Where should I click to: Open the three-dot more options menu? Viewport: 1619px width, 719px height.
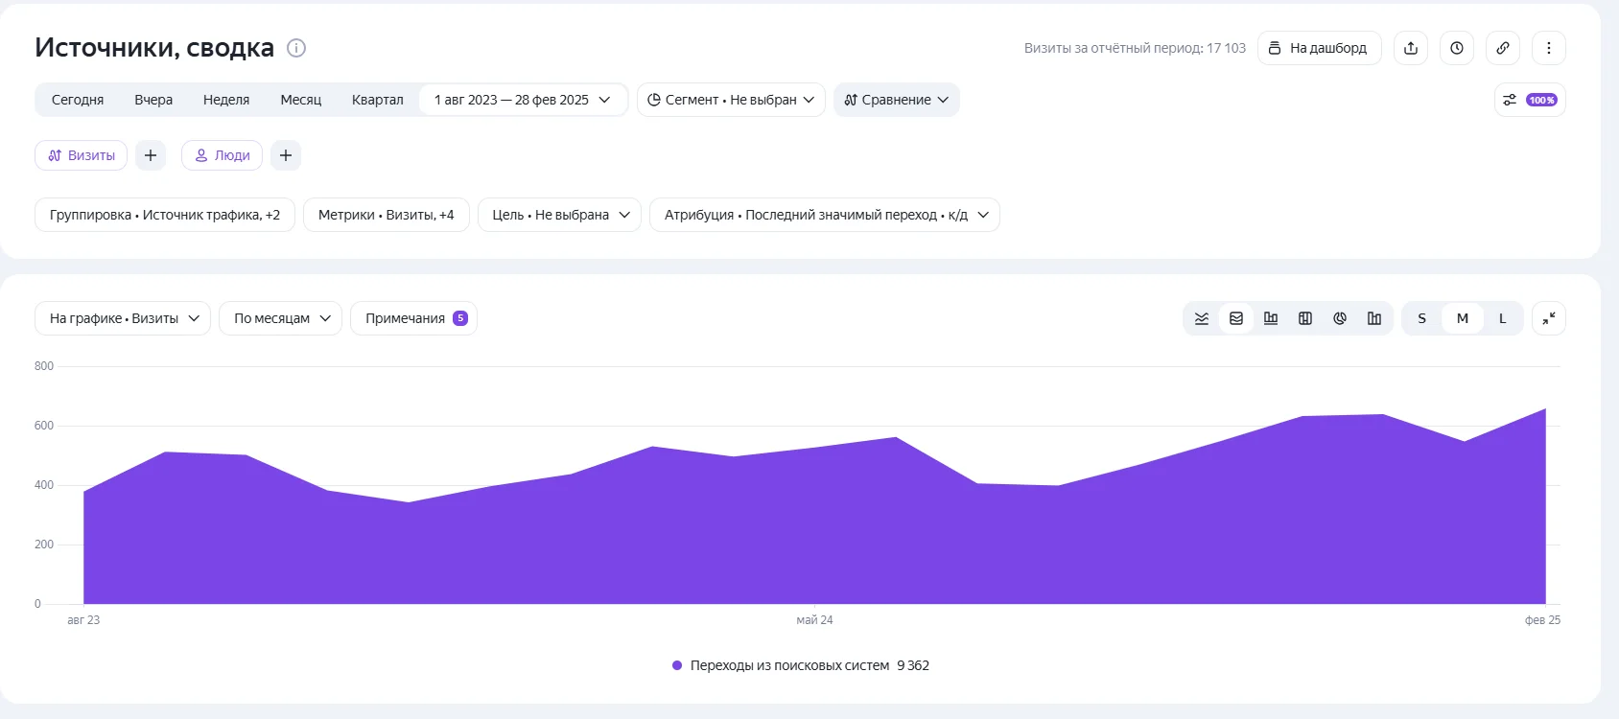[x=1549, y=48]
